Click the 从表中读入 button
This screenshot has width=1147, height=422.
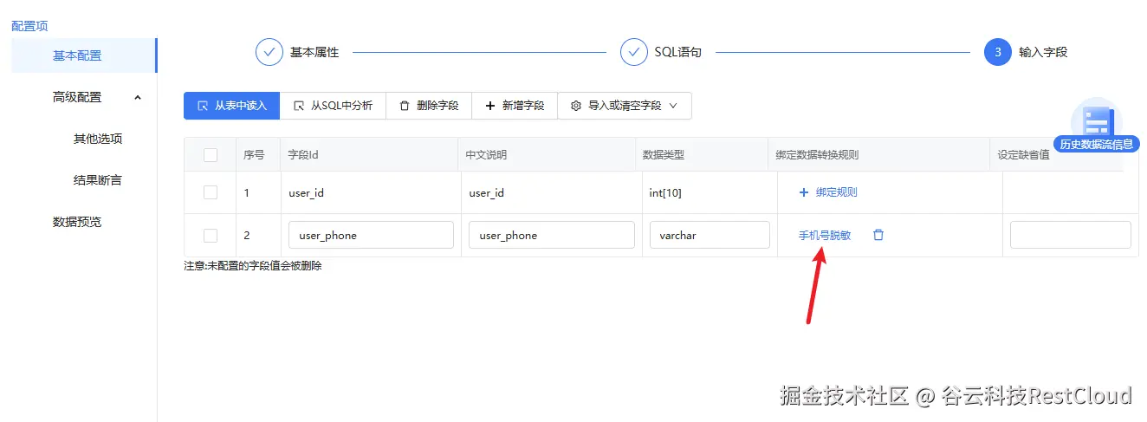(231, 106)
